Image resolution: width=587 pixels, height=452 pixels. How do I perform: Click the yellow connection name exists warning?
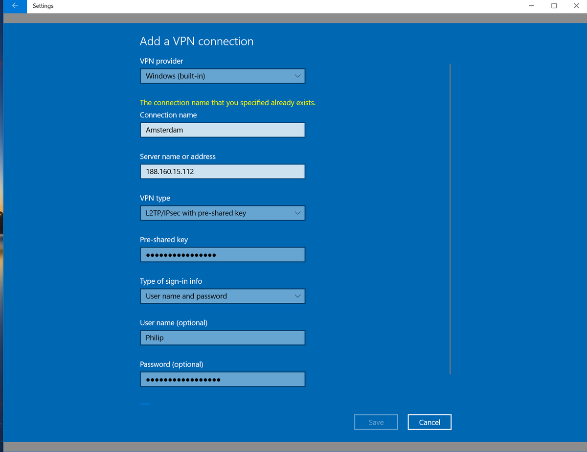[x=228, y=103]
